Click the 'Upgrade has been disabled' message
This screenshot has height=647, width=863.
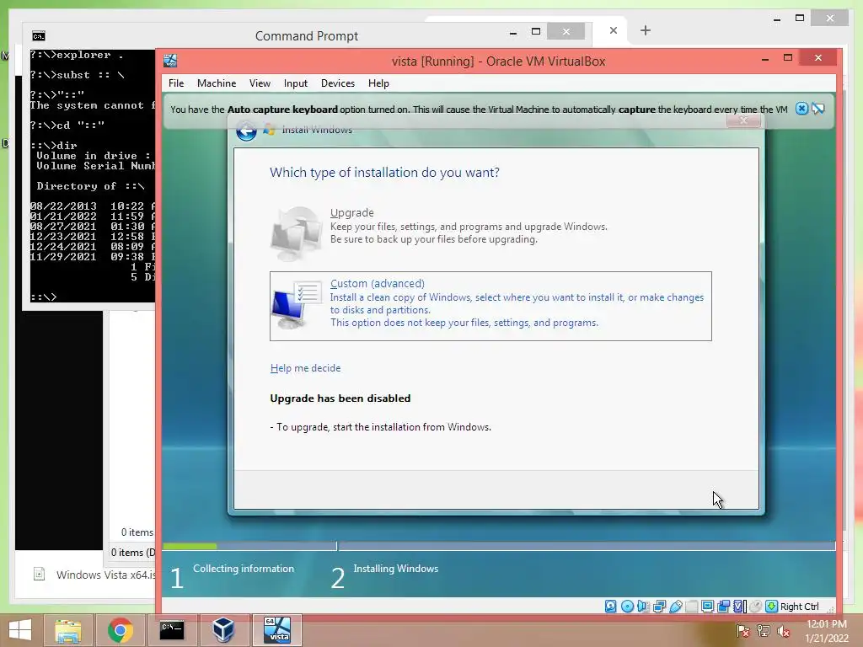[340, 398]
